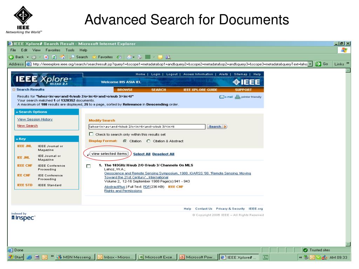This screenshot has width=359, height=269.
Task: Click the view selected items button
Action: pos(109,154)
